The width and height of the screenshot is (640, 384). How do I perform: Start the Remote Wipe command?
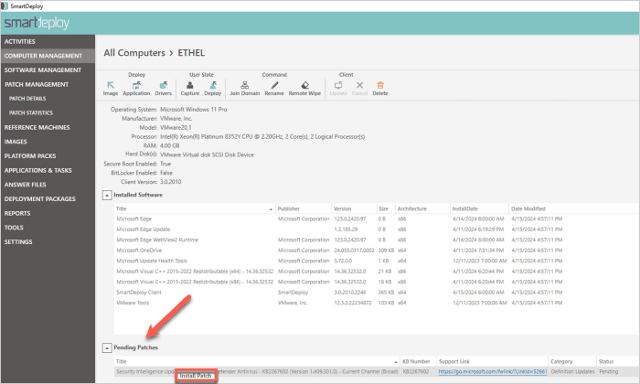(304, 88)
